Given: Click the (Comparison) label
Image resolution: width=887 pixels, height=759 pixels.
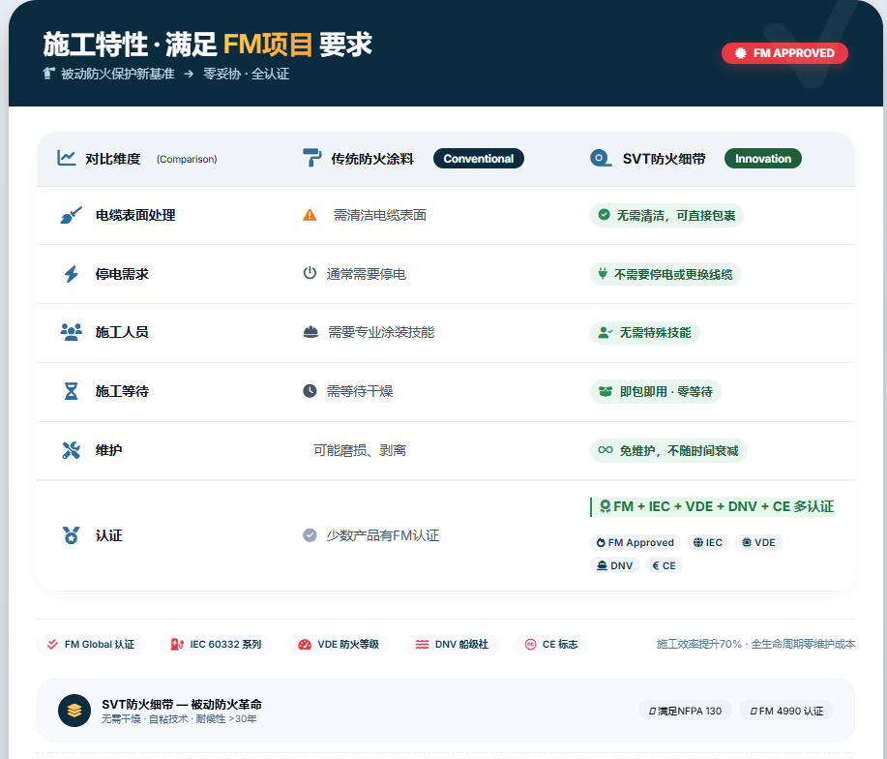Looking at the screenshot, I should click(x=187, y=159).
